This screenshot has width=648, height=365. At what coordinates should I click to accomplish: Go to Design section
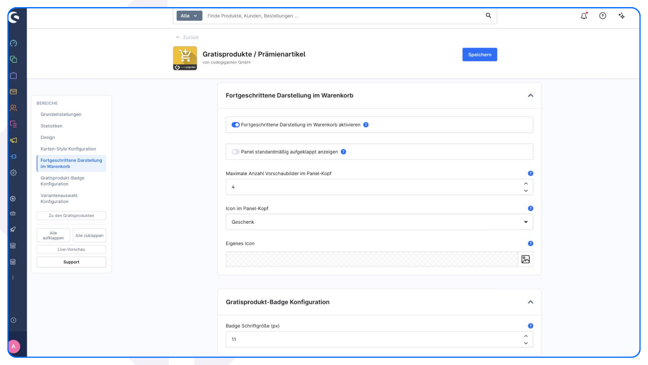48,137
